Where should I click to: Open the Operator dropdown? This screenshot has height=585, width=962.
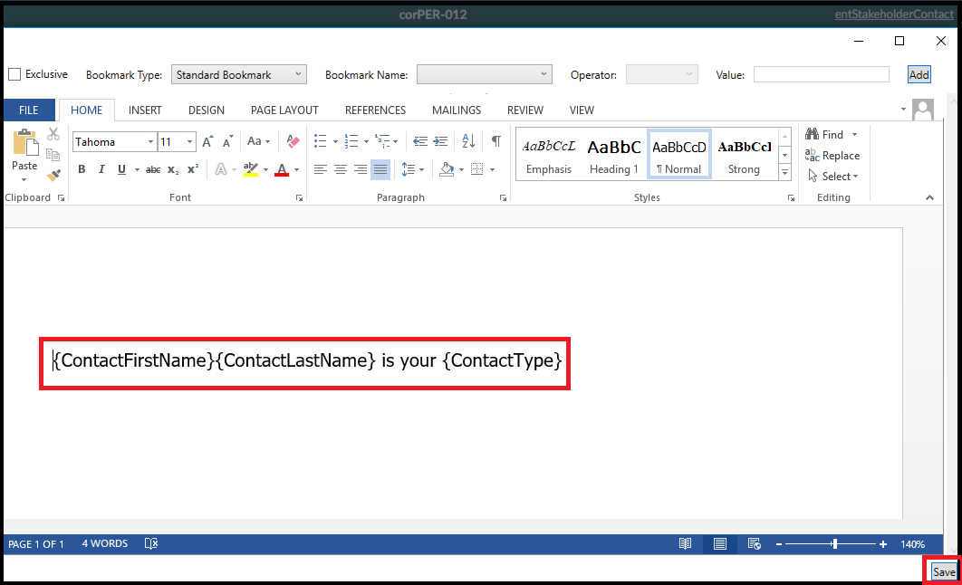coord(661,75)
